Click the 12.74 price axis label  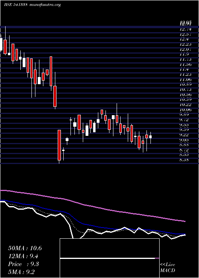point(186,29)
